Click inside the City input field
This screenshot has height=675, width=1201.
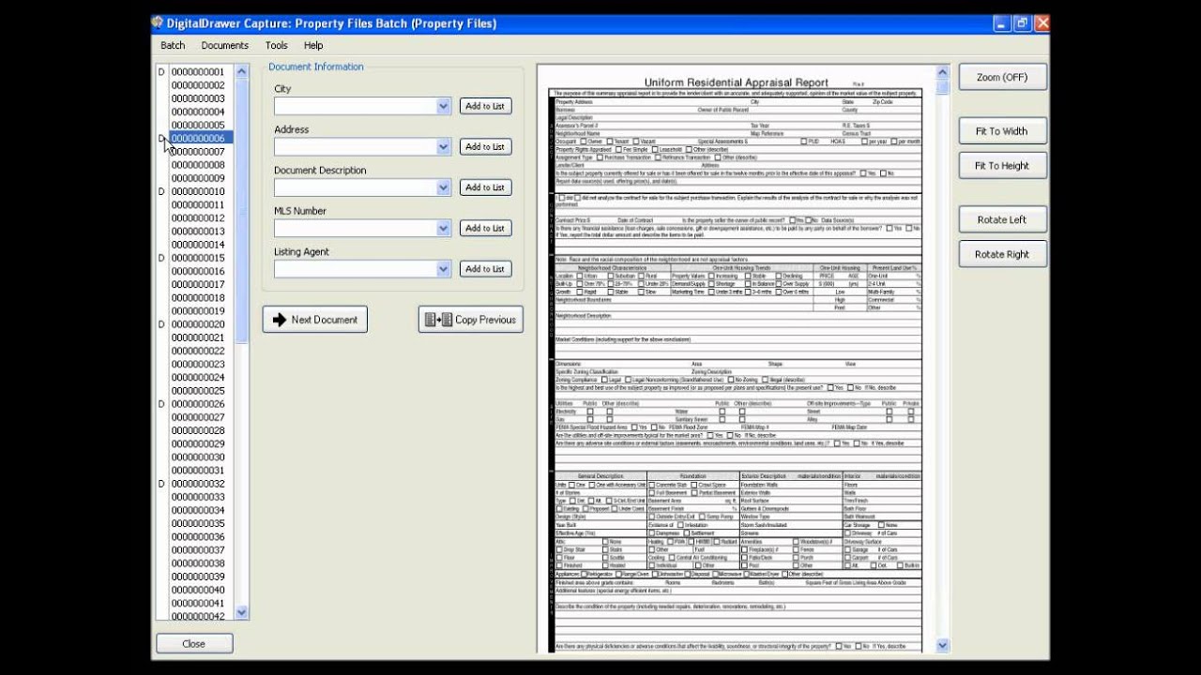coord(356,106)
